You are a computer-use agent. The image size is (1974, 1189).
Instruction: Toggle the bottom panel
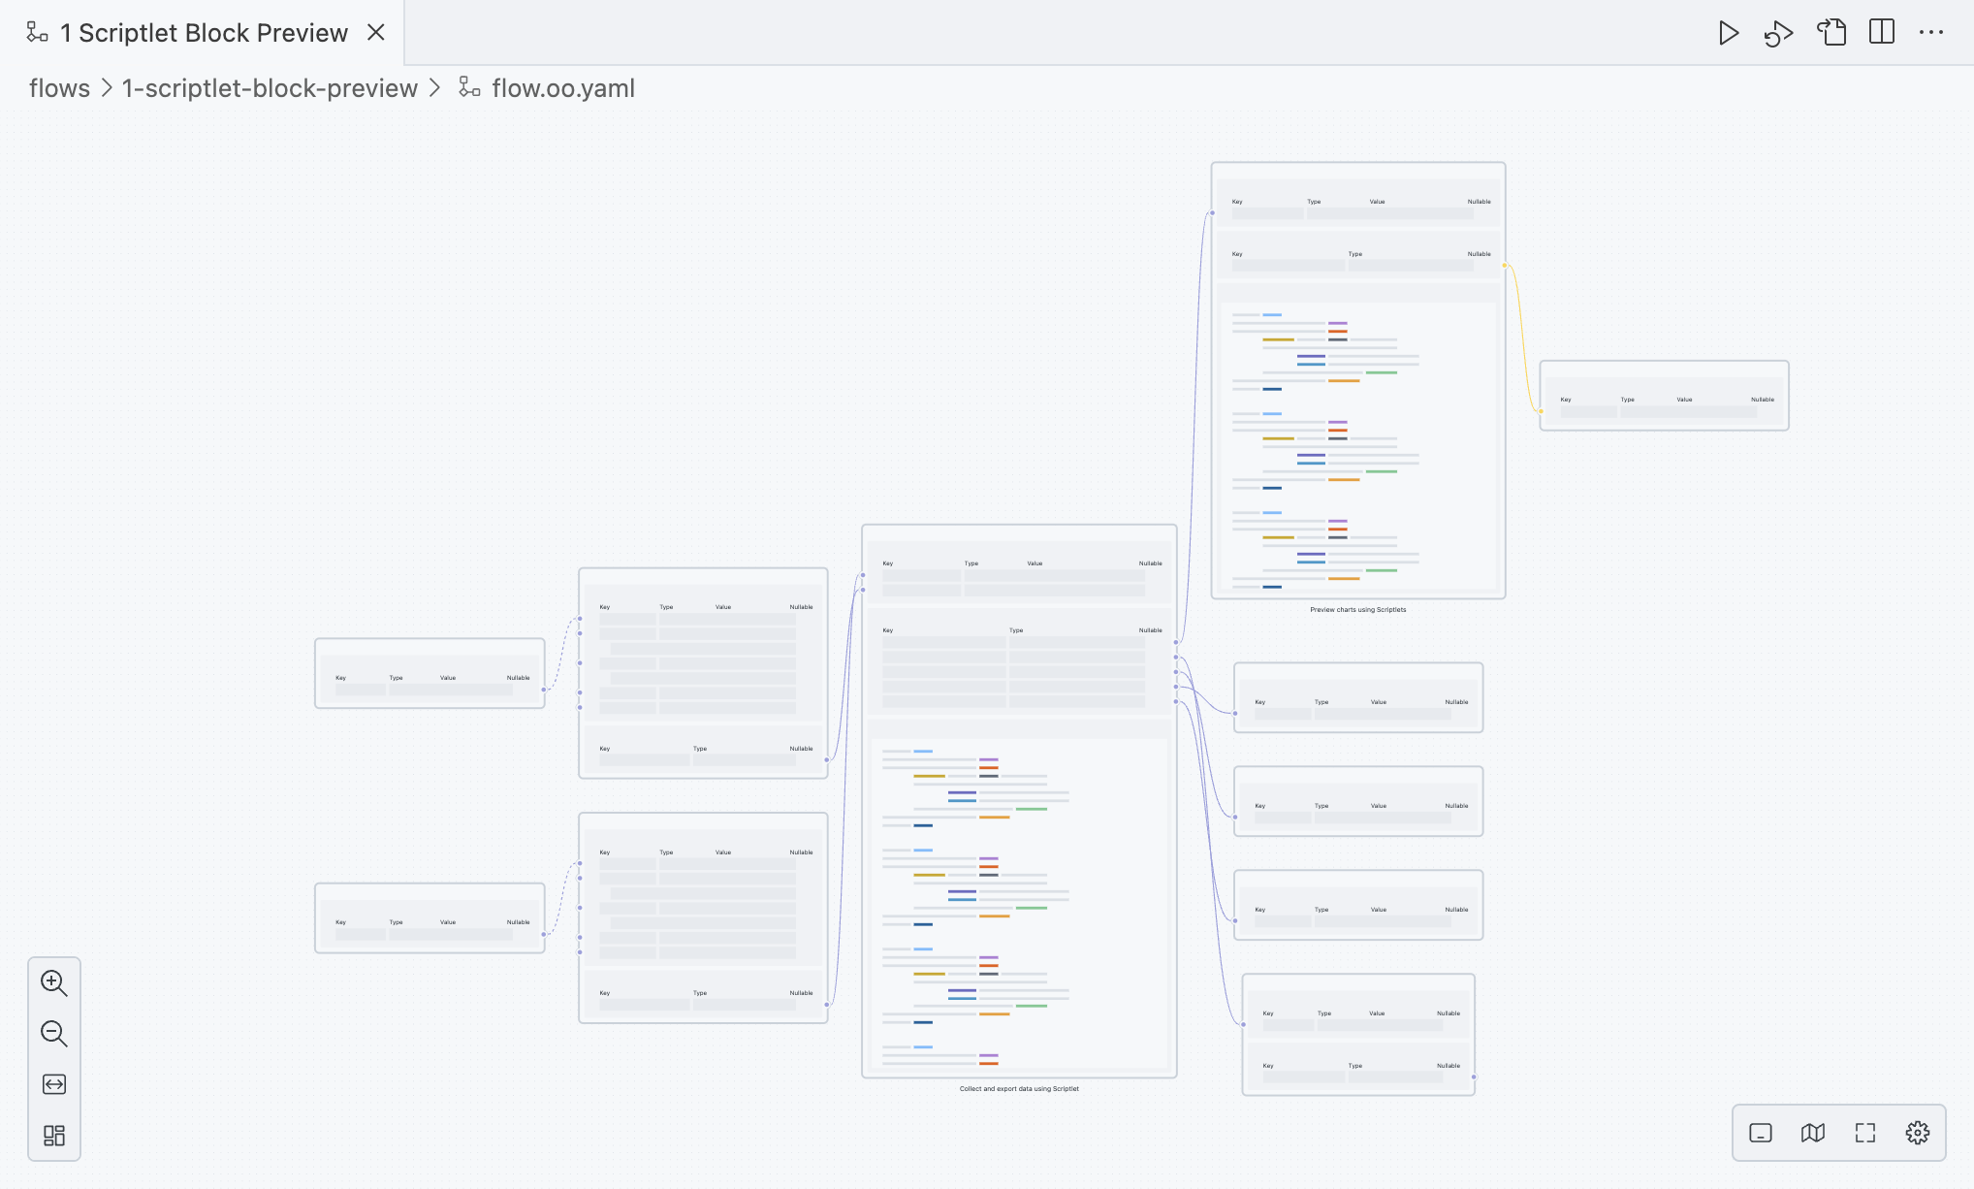coord(1761,1133)
